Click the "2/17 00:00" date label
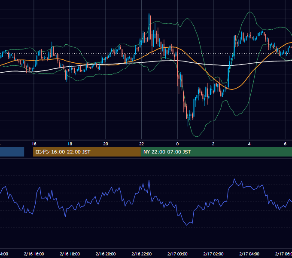Screen dimensions: 292x258 (177, 254)
